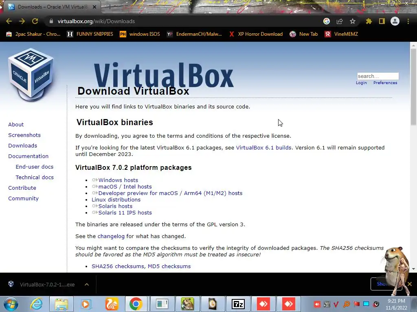
Task: Go to Community in the sidebar
Action: point(23,199)
